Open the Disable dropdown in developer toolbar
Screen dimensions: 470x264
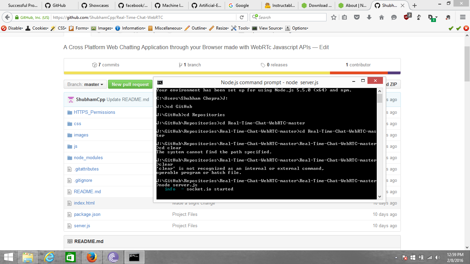[12, 28]
